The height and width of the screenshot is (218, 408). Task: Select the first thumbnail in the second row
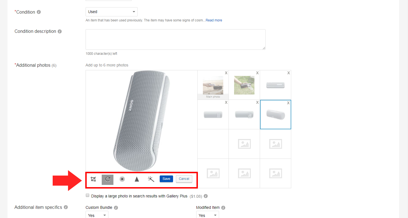click(213, 115)
